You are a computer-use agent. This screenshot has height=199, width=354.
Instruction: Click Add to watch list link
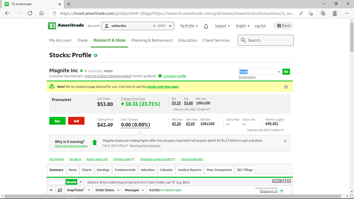tap(97, 159)
